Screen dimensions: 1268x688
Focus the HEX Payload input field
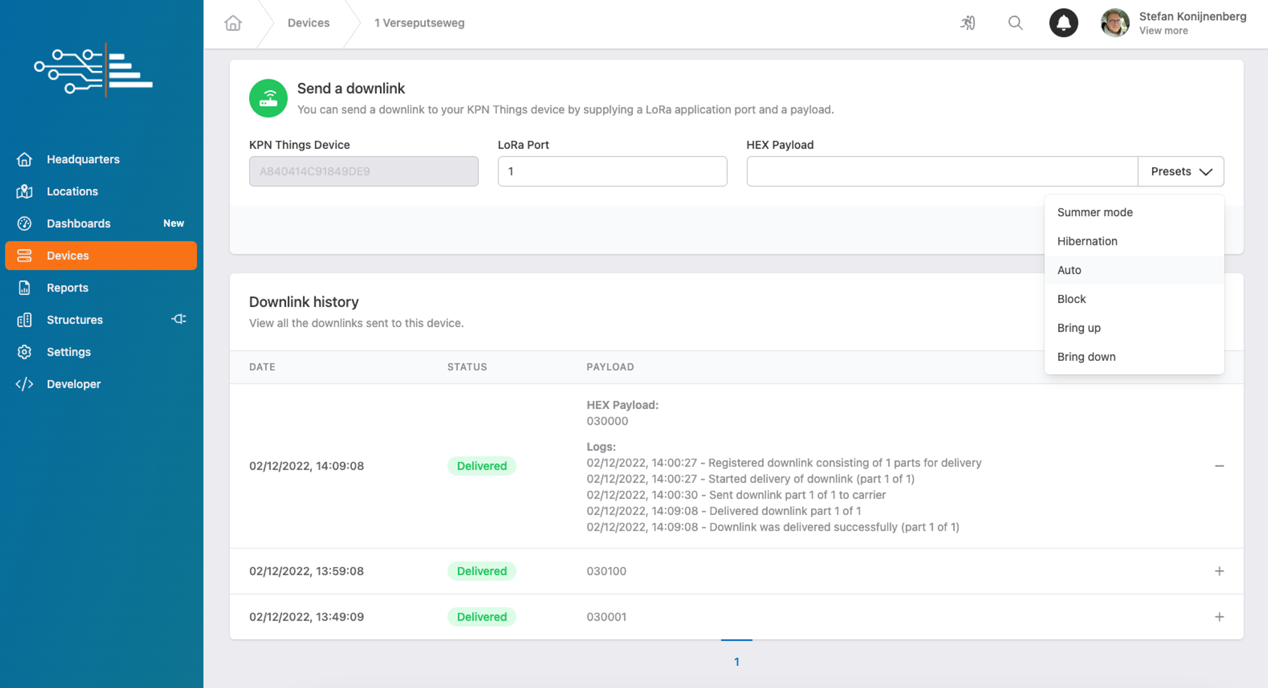(941, 171)
